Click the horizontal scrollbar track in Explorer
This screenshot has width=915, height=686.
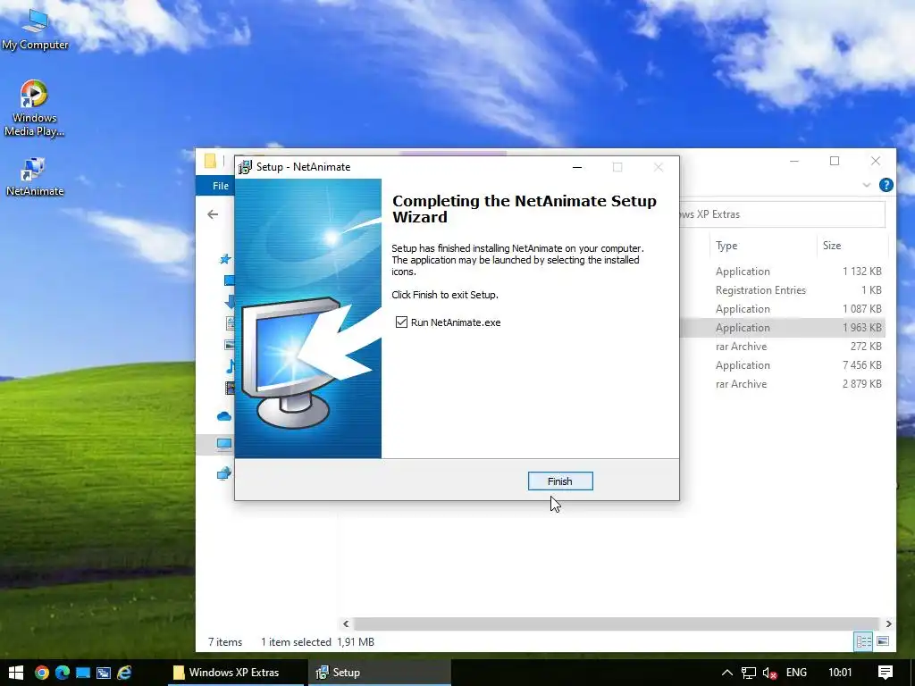point(617,623)
